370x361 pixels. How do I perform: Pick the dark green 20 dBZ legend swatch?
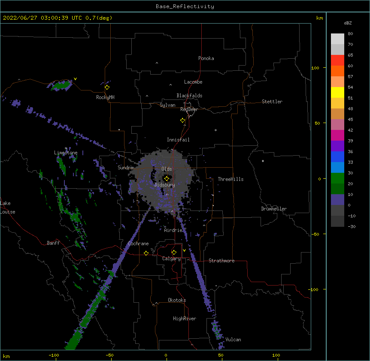337,189
